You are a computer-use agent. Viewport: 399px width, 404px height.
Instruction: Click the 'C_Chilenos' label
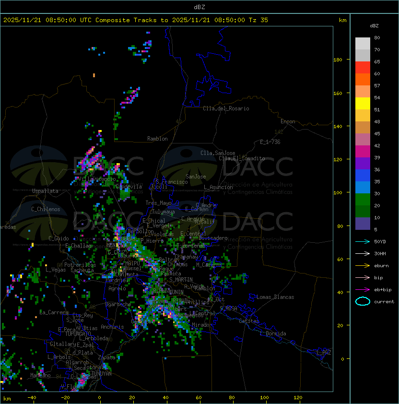click(x=46, y=209)
